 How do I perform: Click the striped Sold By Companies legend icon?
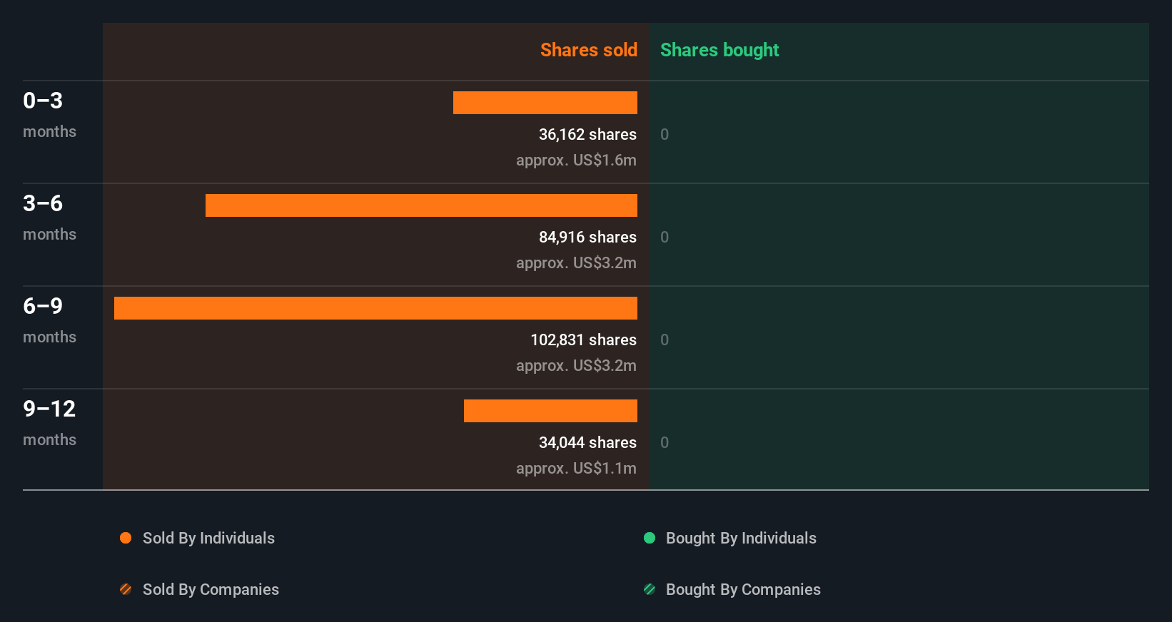126,589
